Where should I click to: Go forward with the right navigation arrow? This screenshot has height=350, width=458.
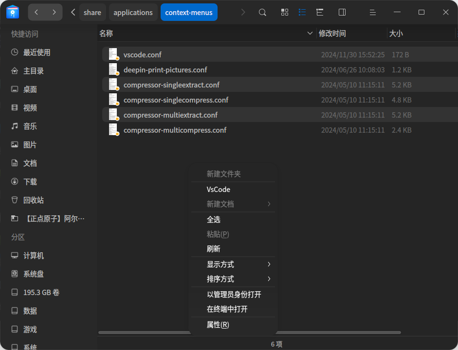point(54,12)
